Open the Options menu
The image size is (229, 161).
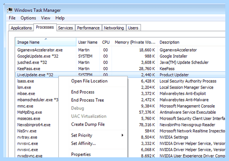click(28, 18)
